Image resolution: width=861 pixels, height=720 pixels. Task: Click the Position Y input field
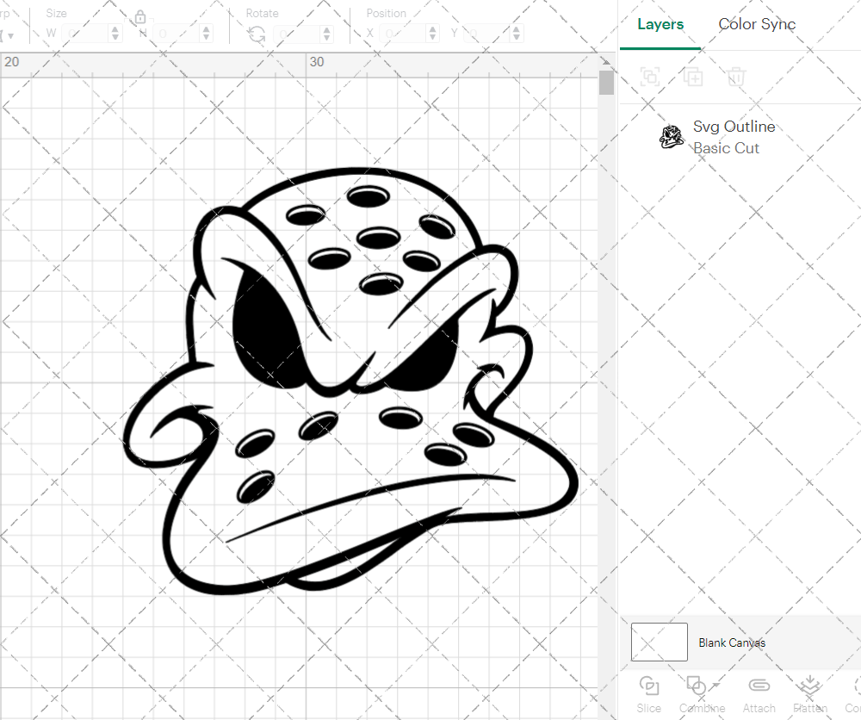pos(487,34)
